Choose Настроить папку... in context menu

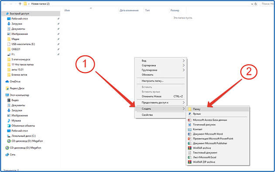(x=161, y=81)
